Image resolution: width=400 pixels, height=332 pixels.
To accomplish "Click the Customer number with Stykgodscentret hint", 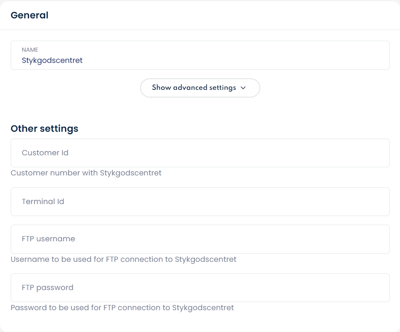I will pyautogui.click(x=86, y=173).
